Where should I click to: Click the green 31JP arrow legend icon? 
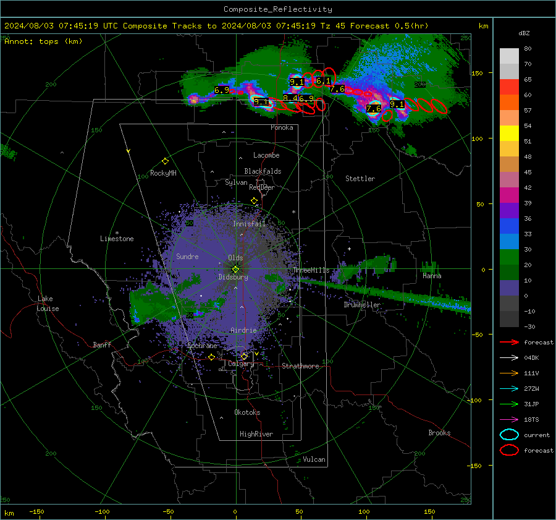coord(509,404)
